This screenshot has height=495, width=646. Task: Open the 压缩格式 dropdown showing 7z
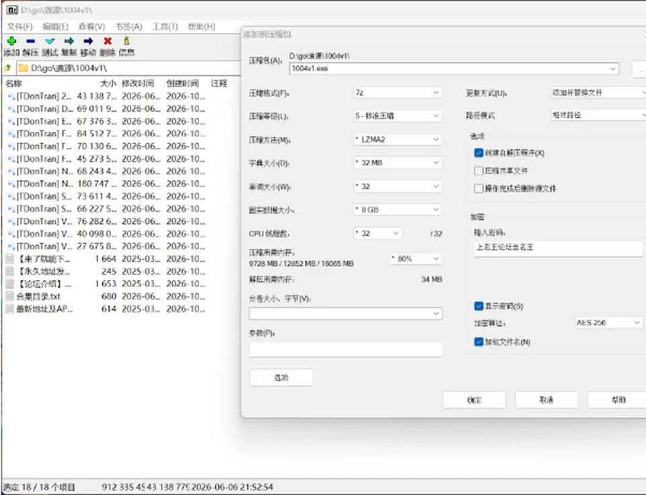[398, 93]
